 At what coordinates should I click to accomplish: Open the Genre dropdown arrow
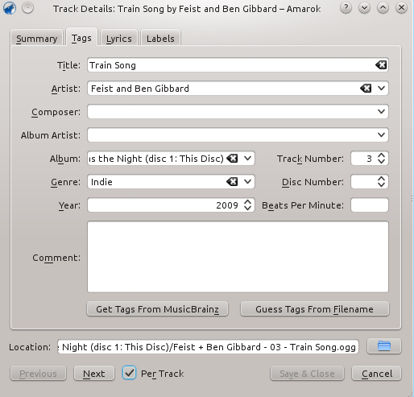point(247,182)
